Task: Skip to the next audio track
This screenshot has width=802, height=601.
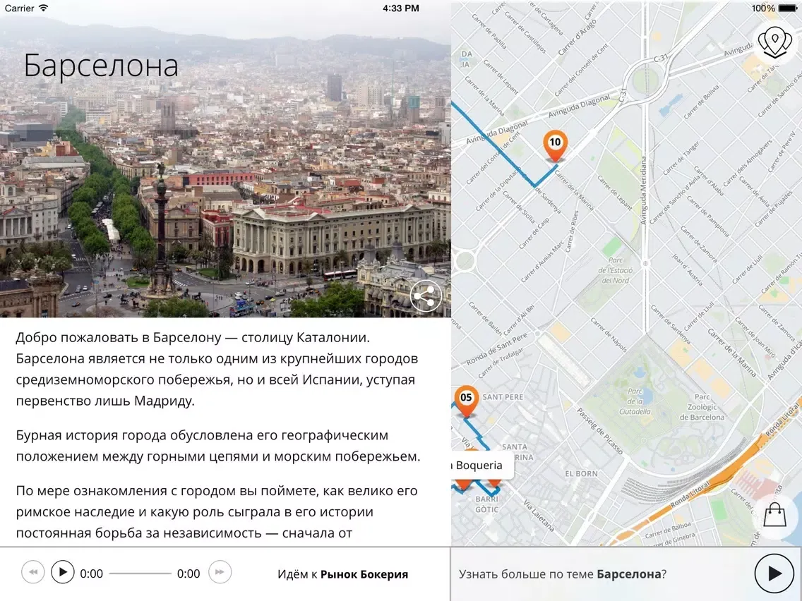Action: point(220,572)
